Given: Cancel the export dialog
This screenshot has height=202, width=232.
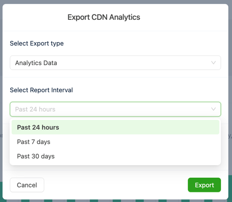Looking at the screenshot, I should click(x=27, y=185).
